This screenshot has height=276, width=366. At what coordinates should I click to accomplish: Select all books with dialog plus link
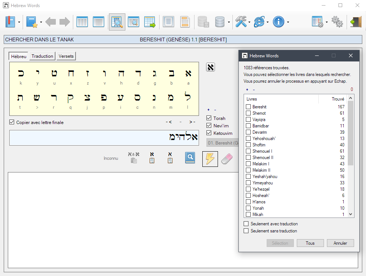[x=247, y=89]
